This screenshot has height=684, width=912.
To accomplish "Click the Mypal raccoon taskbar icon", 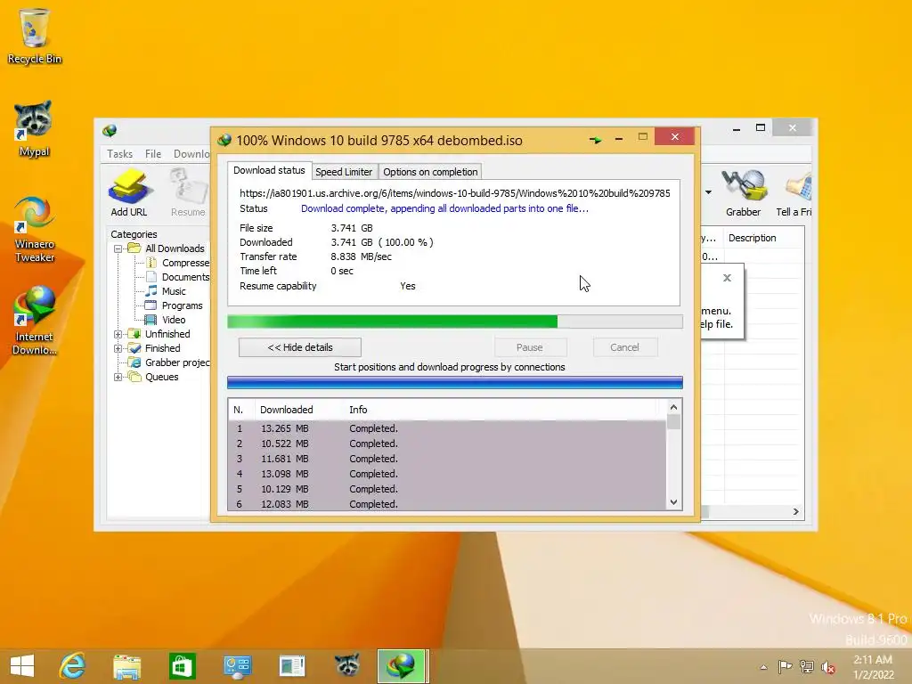I will (347, 666).
